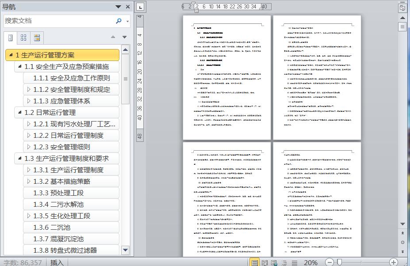The width and height of the screenshot is (410, 266).
Task: Select heading text 1.1 安全生产及应急预案措施
Action: coord(66,67)
